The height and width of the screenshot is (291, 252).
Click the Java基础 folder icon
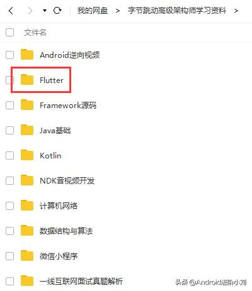click(27, 130)
